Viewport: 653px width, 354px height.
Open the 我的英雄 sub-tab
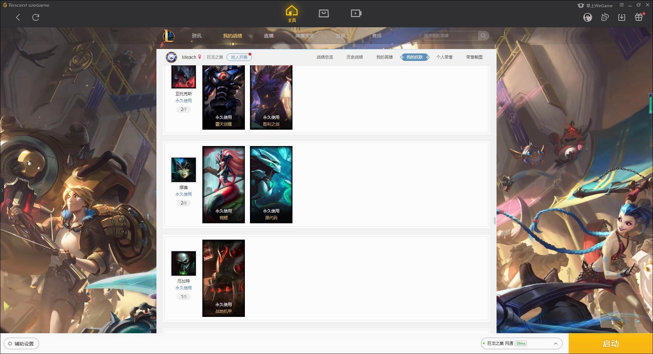tap(385, 57)
